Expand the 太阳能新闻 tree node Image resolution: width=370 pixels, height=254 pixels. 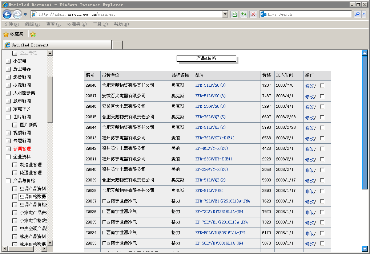point(8,93)
